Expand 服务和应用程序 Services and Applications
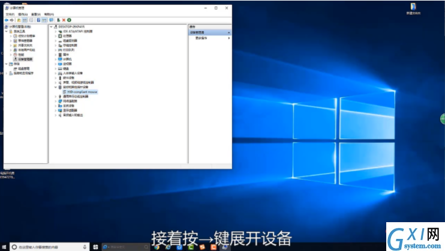The width and height of the screenshot is (445, 251). pos(7,73)
